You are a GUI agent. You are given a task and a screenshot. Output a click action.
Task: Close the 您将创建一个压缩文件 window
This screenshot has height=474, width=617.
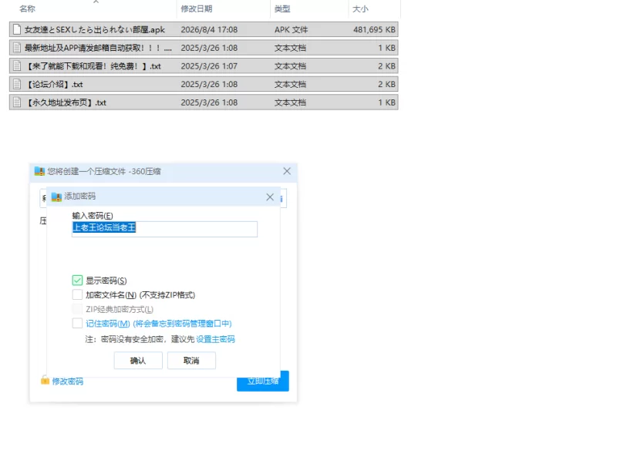(287, 171)
